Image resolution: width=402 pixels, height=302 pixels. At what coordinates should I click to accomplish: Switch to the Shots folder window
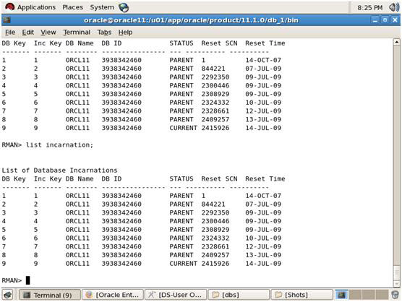pos(302,295)
